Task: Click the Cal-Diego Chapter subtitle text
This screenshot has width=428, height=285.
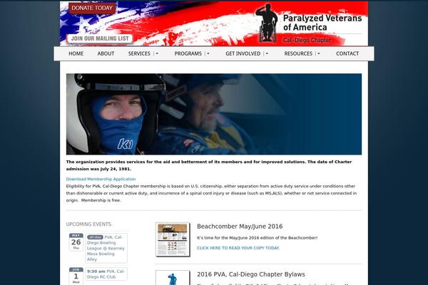Action: [x=307, y=40]
